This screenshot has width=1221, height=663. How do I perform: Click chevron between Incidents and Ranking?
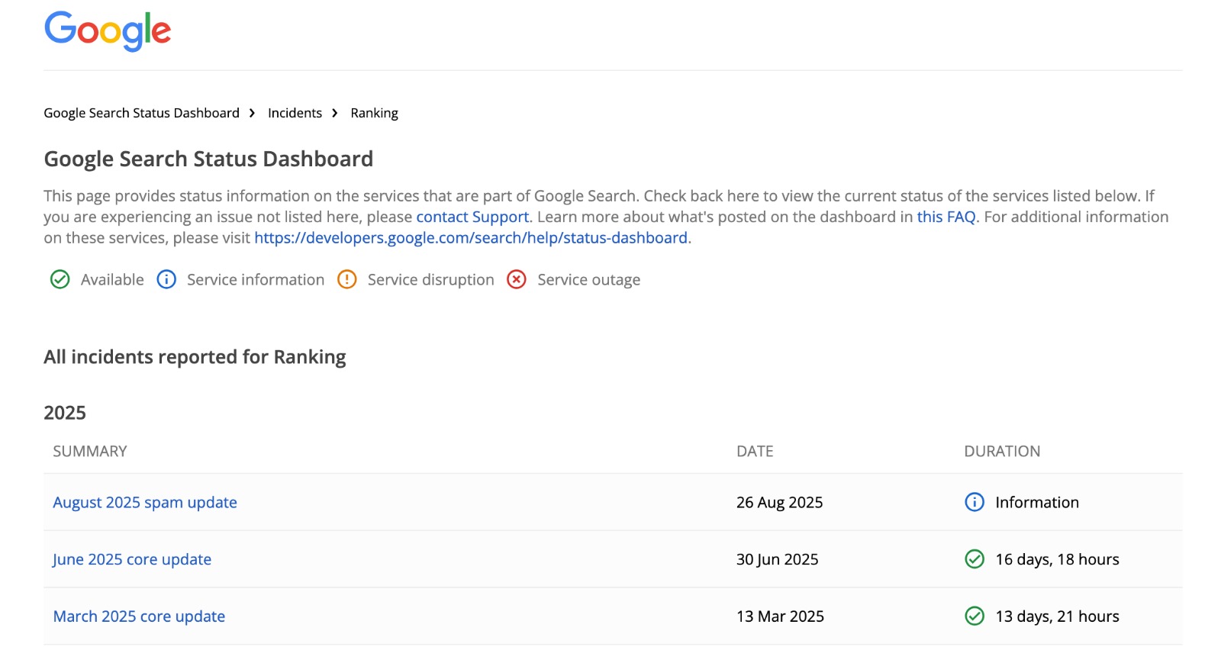[x=335, y=113]
